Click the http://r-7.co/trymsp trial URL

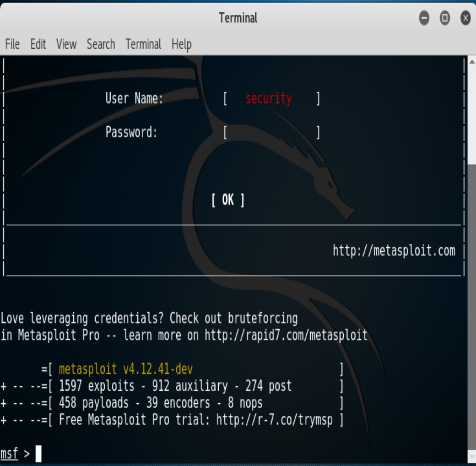point(274,420)
